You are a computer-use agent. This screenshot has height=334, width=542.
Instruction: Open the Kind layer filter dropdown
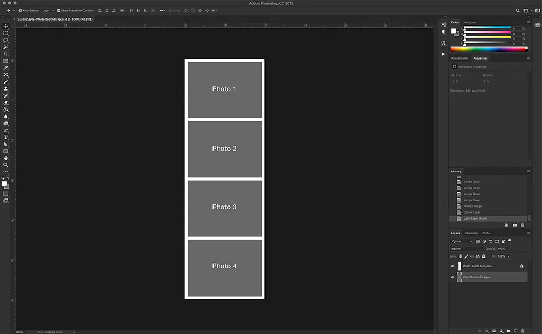(x=461, y=241)
